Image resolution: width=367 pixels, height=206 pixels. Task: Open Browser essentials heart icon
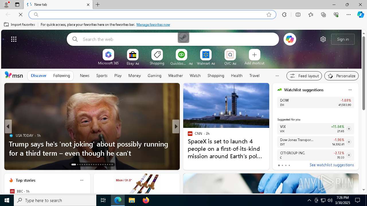(336, 15)
